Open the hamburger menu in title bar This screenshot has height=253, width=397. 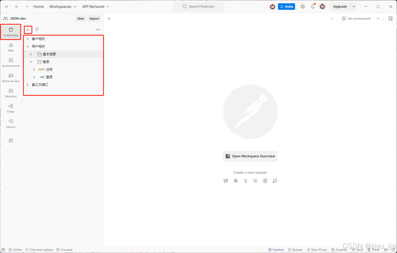pyautogui.click(x=6, y=7)
